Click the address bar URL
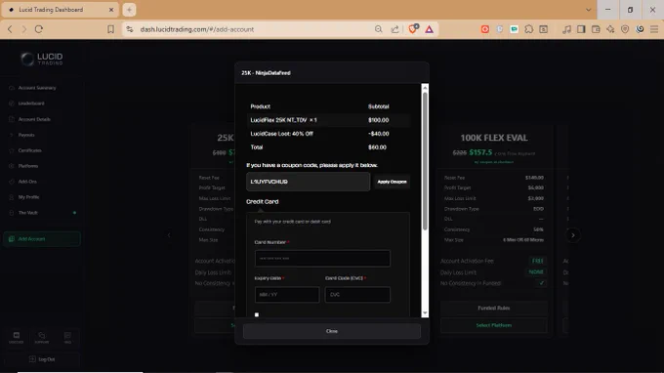Image resolution: width=664 pixels, height=373 pixels. 197,29
